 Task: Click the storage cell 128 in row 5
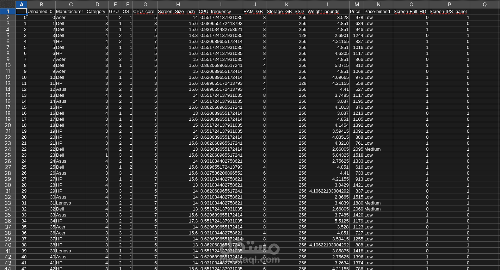(286, 35)
